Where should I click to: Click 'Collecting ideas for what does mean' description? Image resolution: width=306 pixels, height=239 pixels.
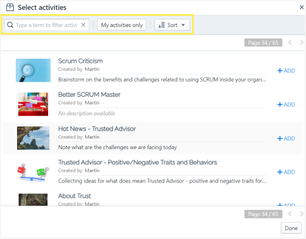click(x=162, y=181)
